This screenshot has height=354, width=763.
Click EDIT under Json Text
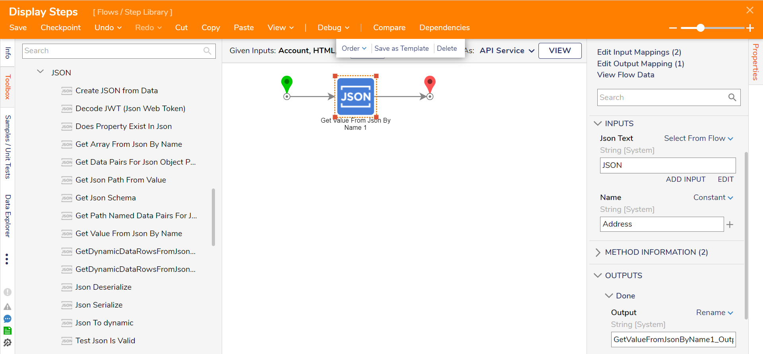click(726, 179)
